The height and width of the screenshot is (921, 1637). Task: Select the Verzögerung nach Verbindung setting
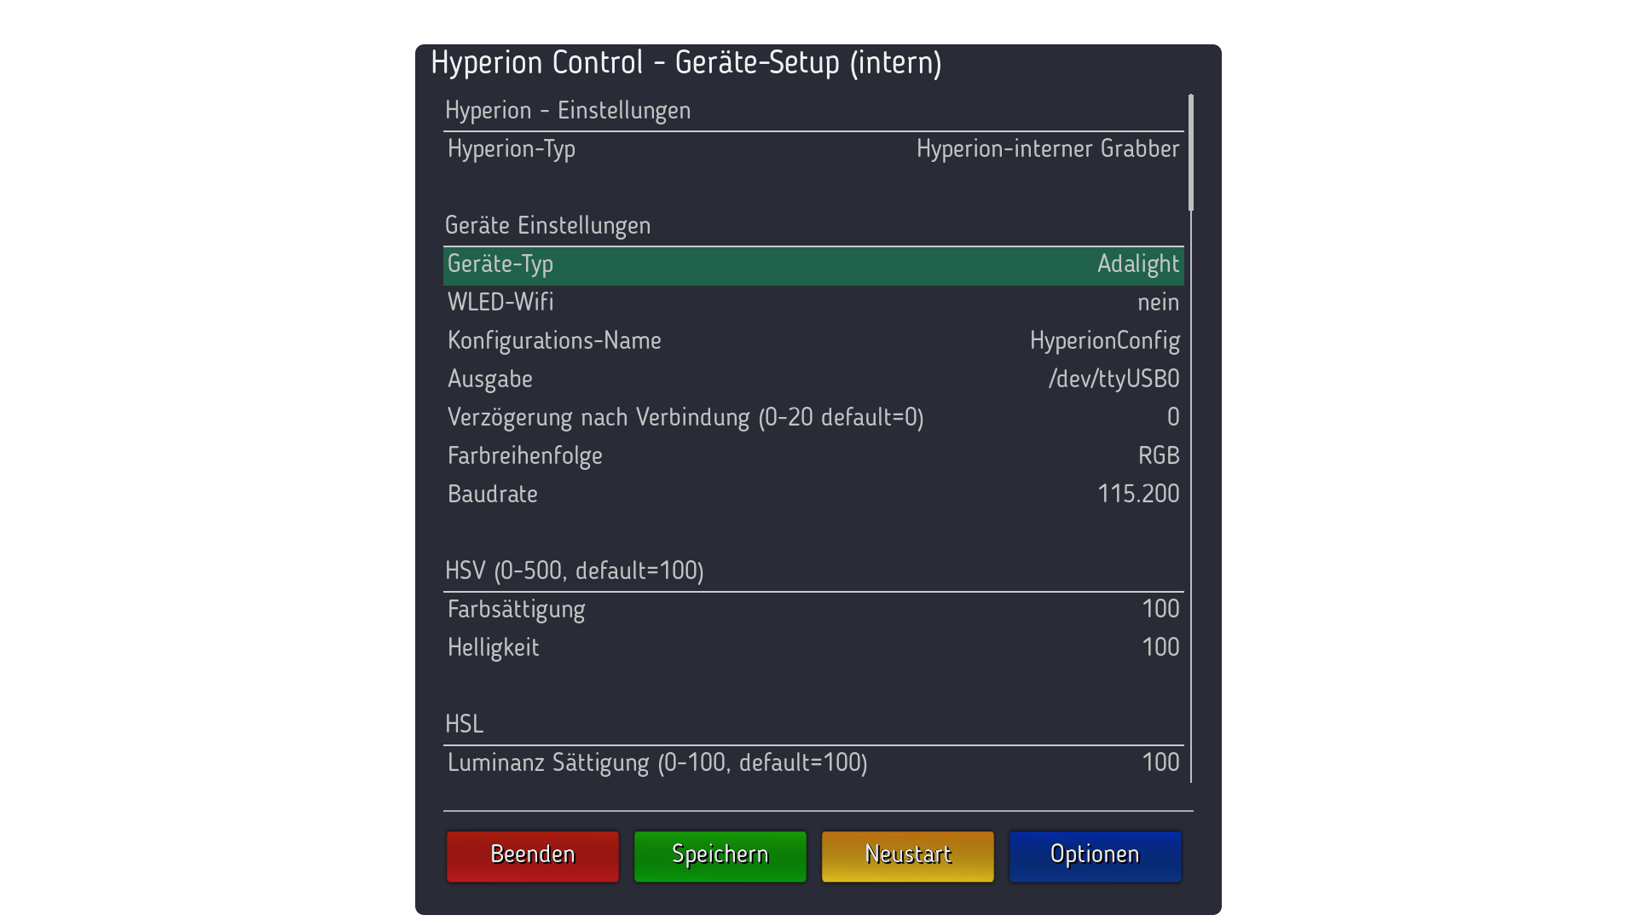pyautogui.click(x=813, y=418)
